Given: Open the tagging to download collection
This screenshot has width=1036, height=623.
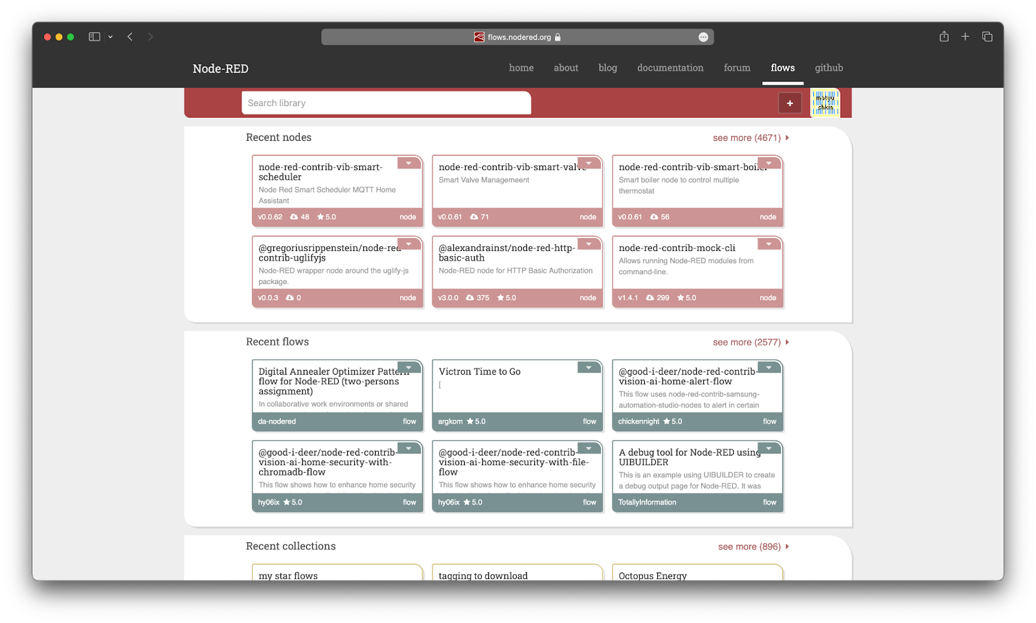Looking at the screenshot, I should (x=483, y=575).
